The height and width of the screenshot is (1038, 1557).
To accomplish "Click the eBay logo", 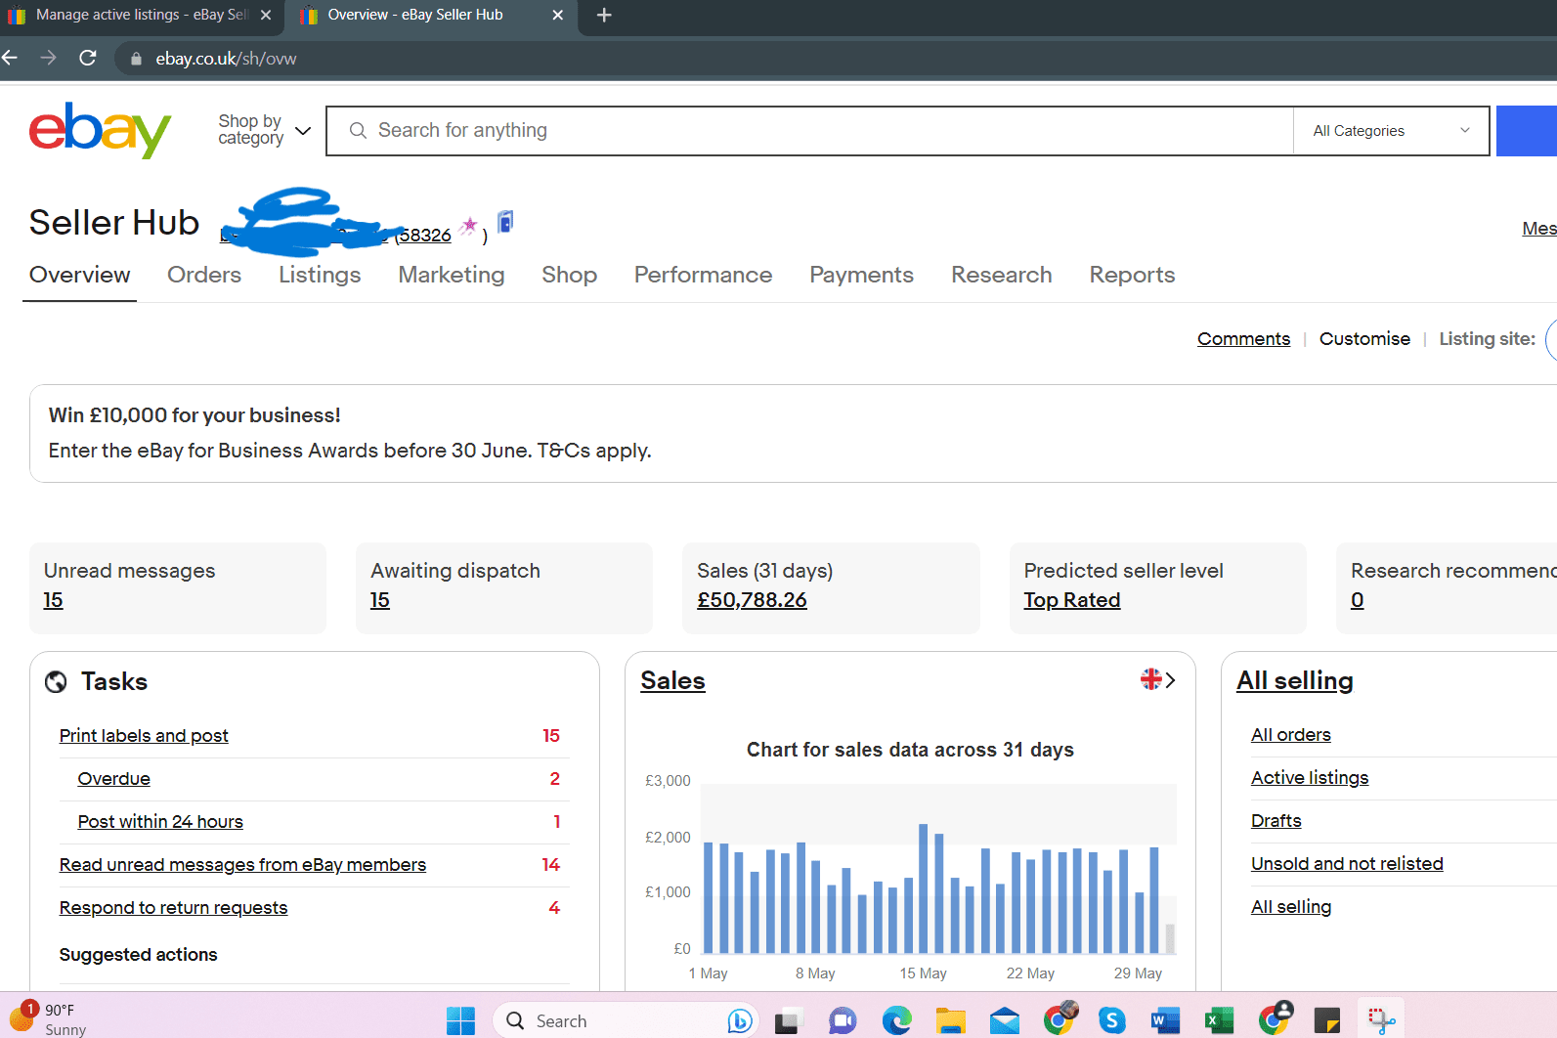I will (100, 130).
